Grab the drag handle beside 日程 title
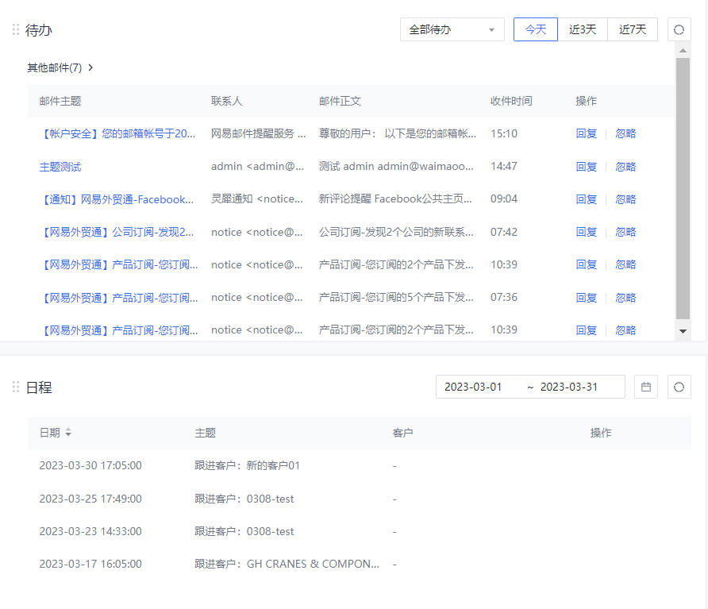Screen dimensions: 708x609 pyautogui.click(x=16, y=387)
